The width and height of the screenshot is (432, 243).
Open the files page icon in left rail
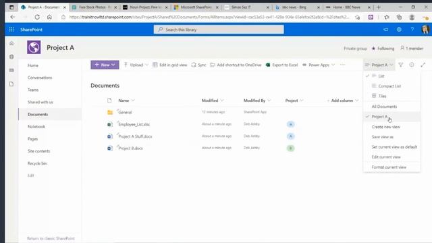pyautogui.click(x=11, y=84)
